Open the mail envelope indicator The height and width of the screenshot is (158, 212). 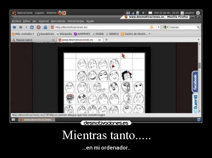(150, 13)
